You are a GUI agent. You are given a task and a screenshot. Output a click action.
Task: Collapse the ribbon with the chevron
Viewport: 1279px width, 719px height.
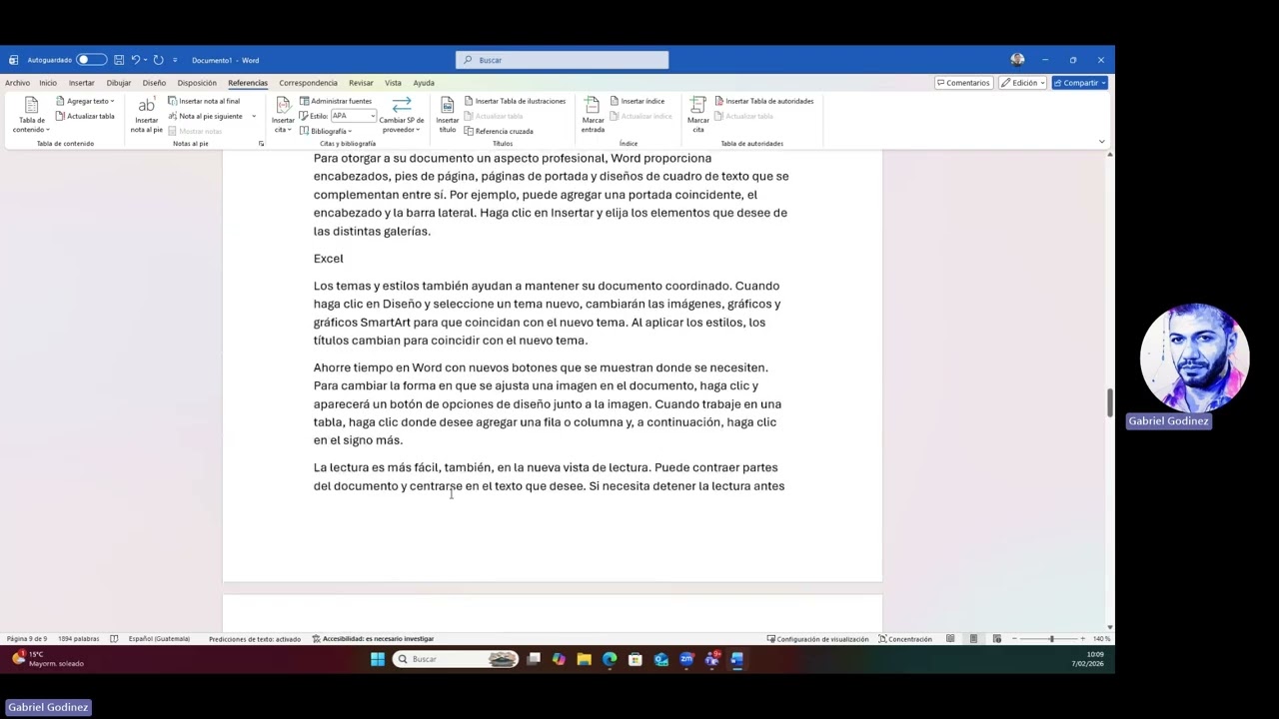coord(1101,142)
